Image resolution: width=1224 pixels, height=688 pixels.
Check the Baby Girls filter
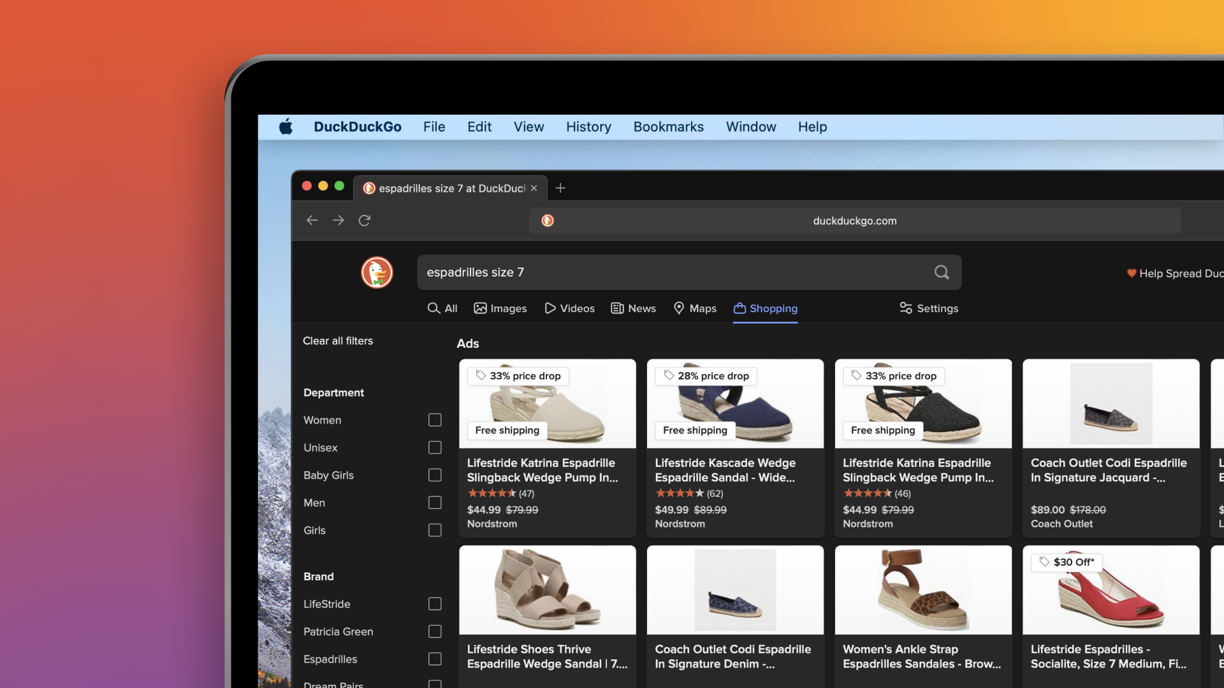click(435, 475)
